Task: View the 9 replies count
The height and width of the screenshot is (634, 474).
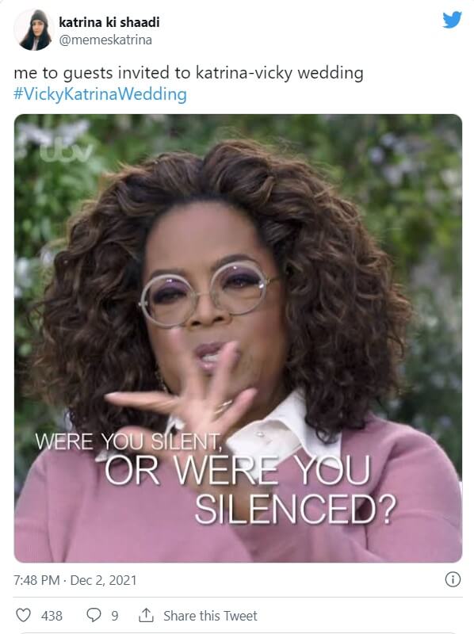Action: (115, 616)
